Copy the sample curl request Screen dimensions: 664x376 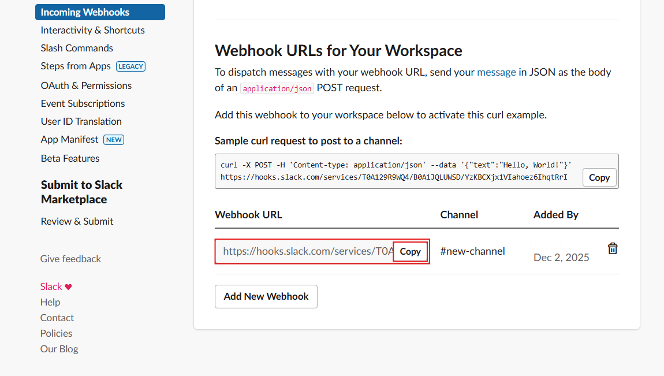point(599,177)
